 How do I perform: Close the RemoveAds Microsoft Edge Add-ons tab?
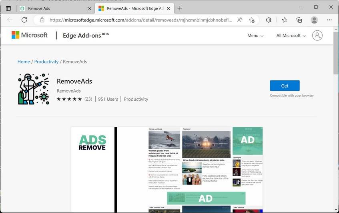point(168,9)
